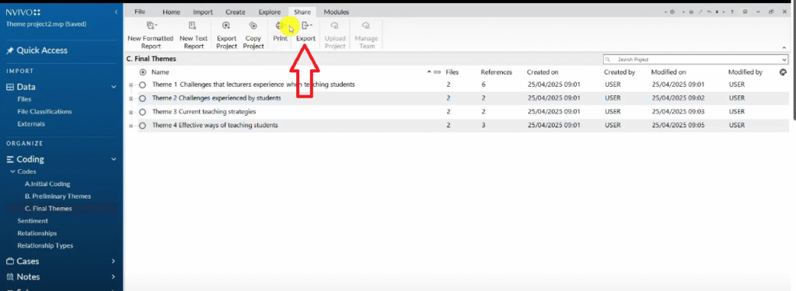Select Theme 4 row circle marker
Screen dimensions: 796x291
143,126
